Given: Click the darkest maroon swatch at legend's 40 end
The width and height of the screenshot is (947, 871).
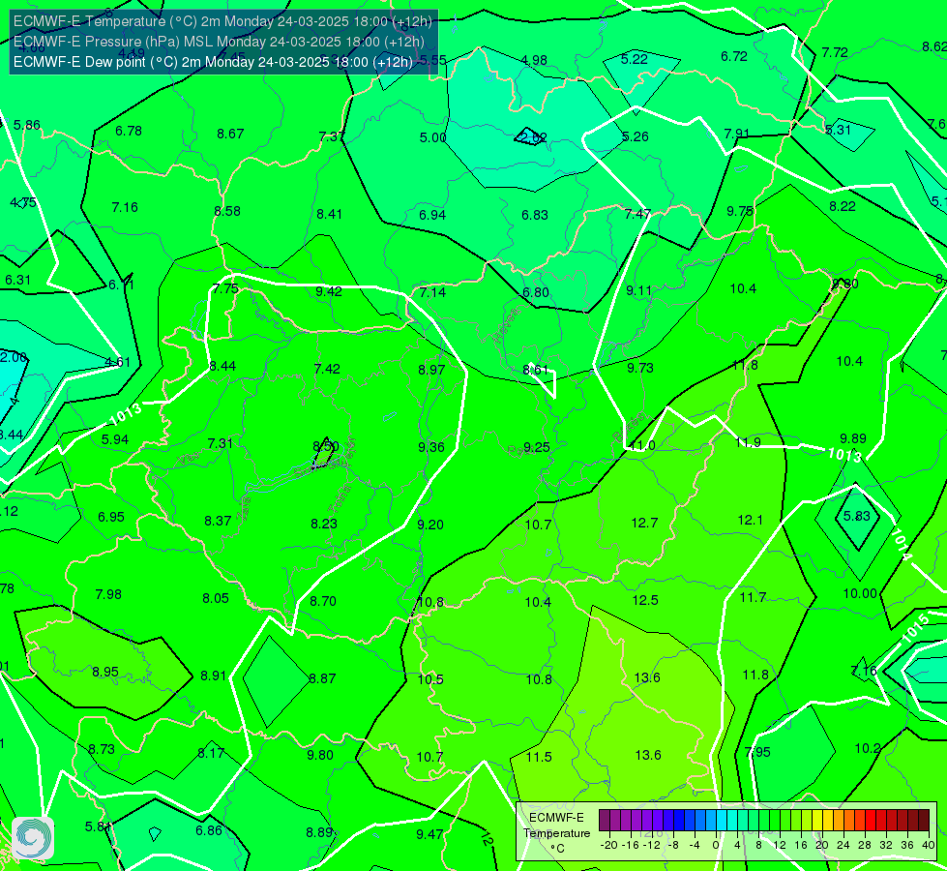Looking at the screenshot, I should [924, 821].
